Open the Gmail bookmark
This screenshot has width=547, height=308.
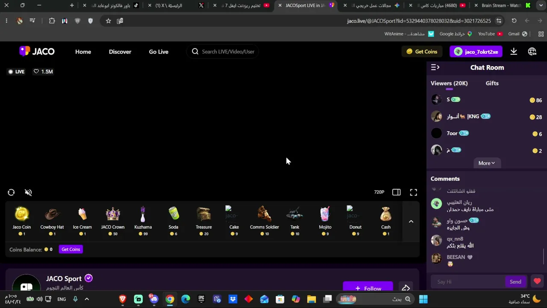(x=518, y=34)
